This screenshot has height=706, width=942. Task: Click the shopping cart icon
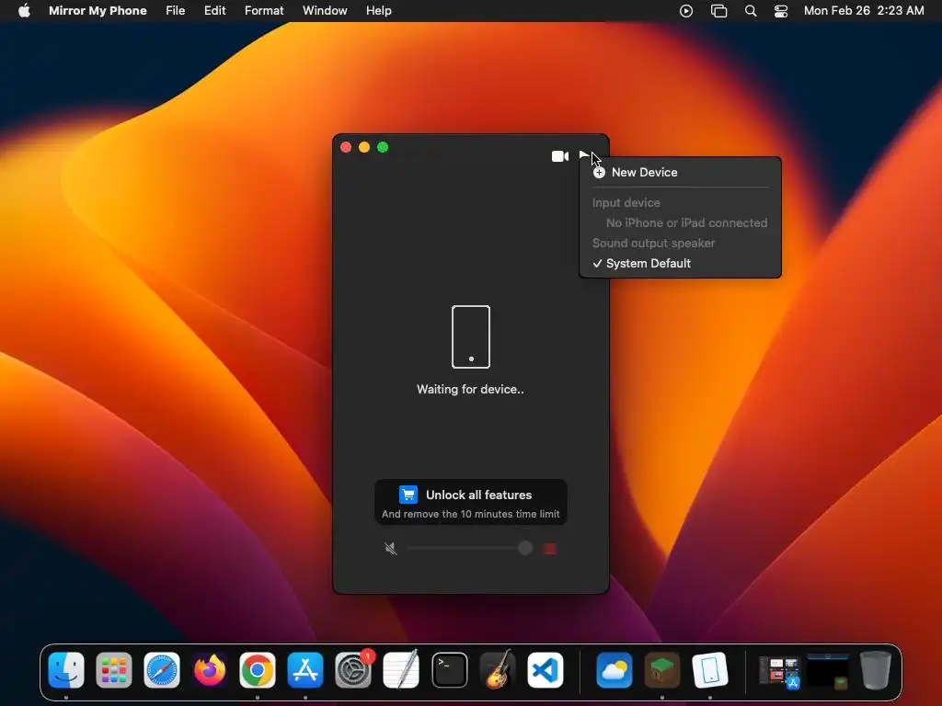coord(408,495)
